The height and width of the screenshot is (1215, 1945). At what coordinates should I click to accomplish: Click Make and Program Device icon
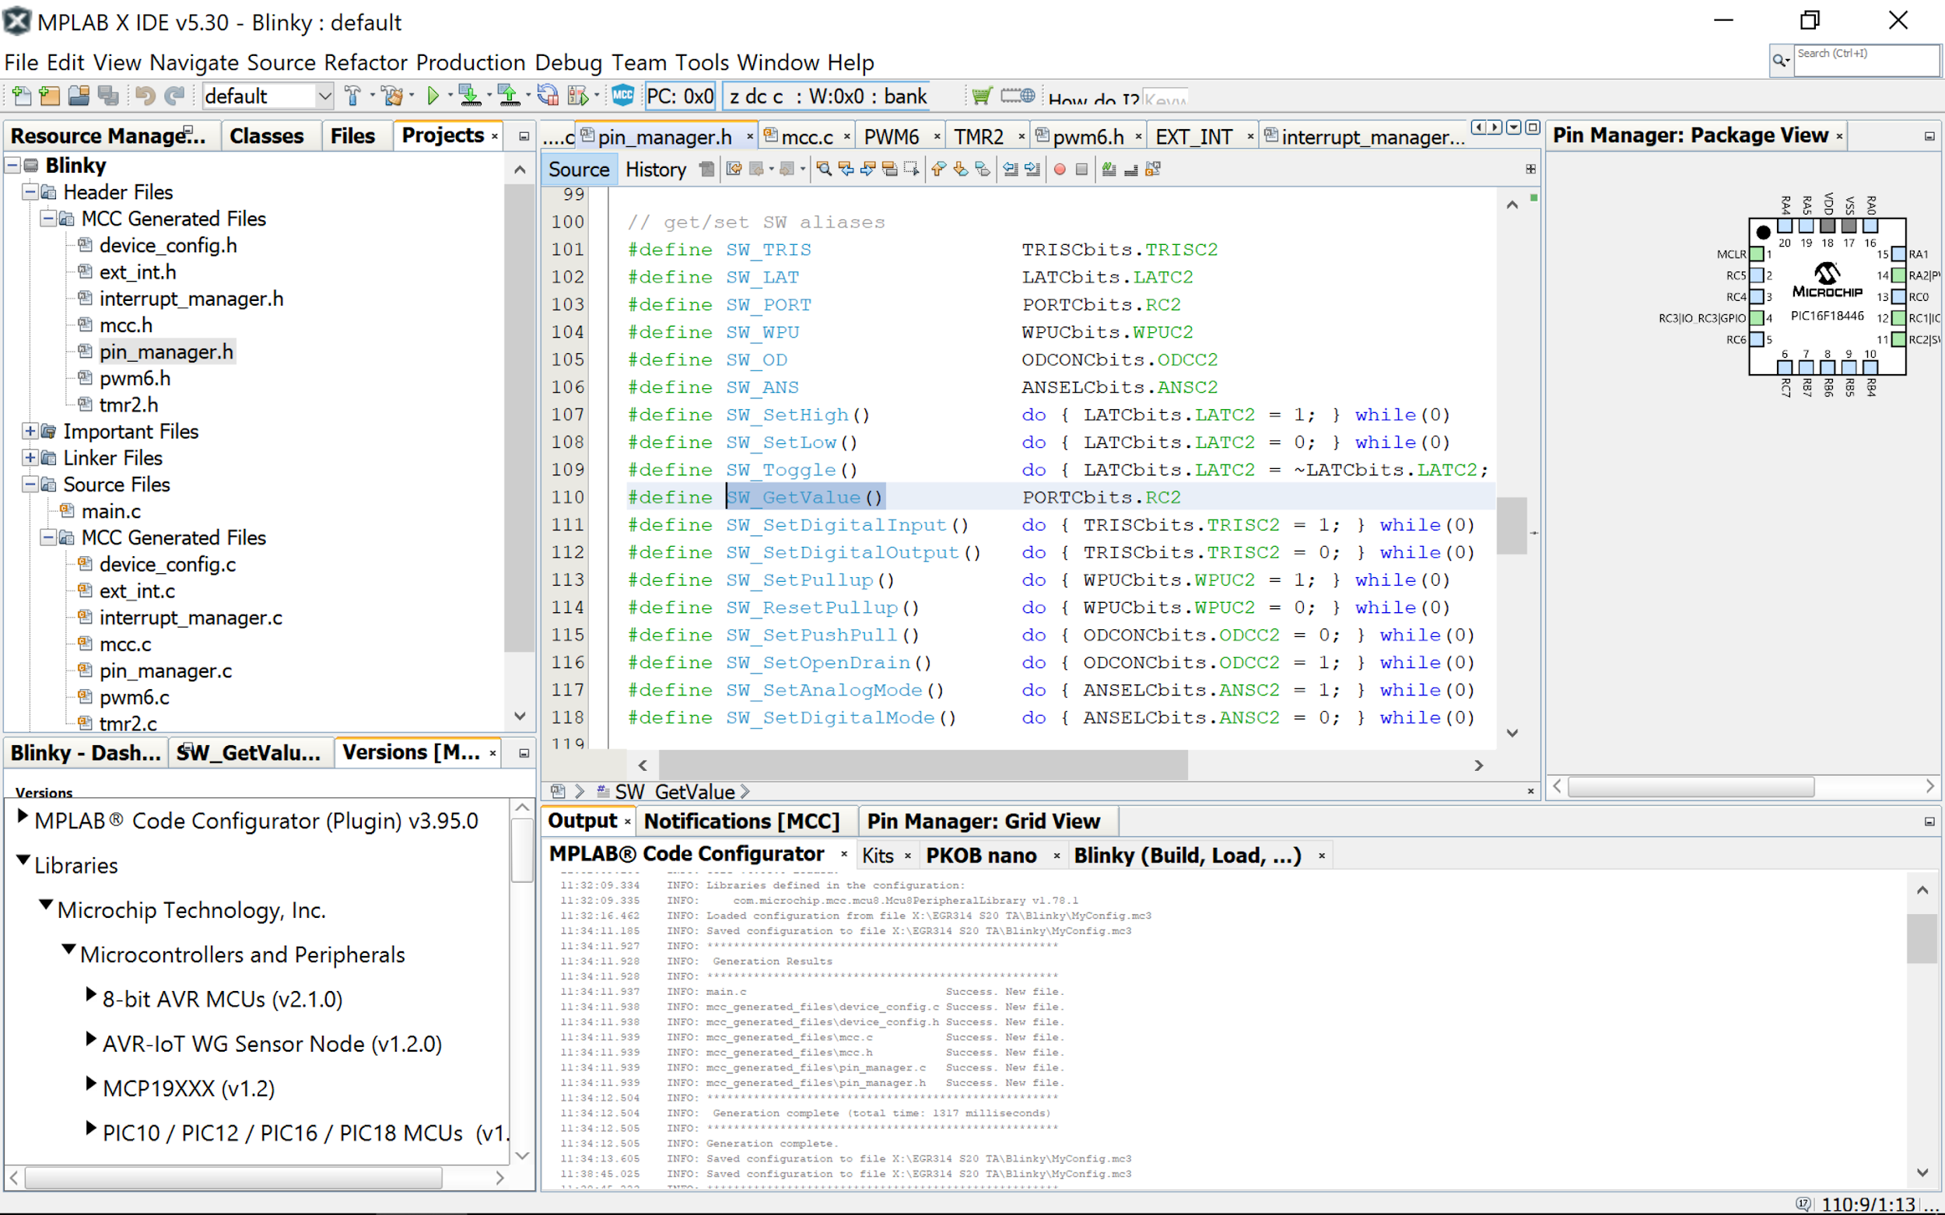coord(469,96)
